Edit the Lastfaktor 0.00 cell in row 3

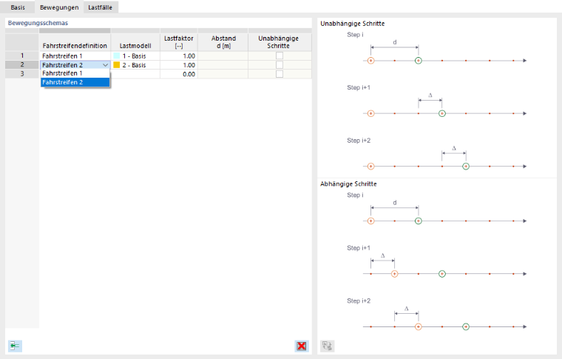point(179,74)
